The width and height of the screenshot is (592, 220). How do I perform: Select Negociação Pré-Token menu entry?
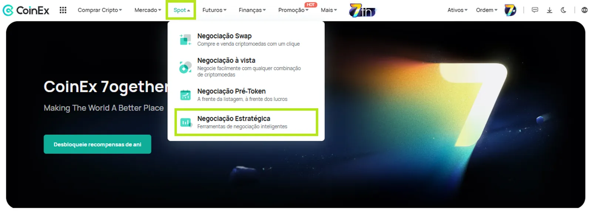tap(246, 95)
